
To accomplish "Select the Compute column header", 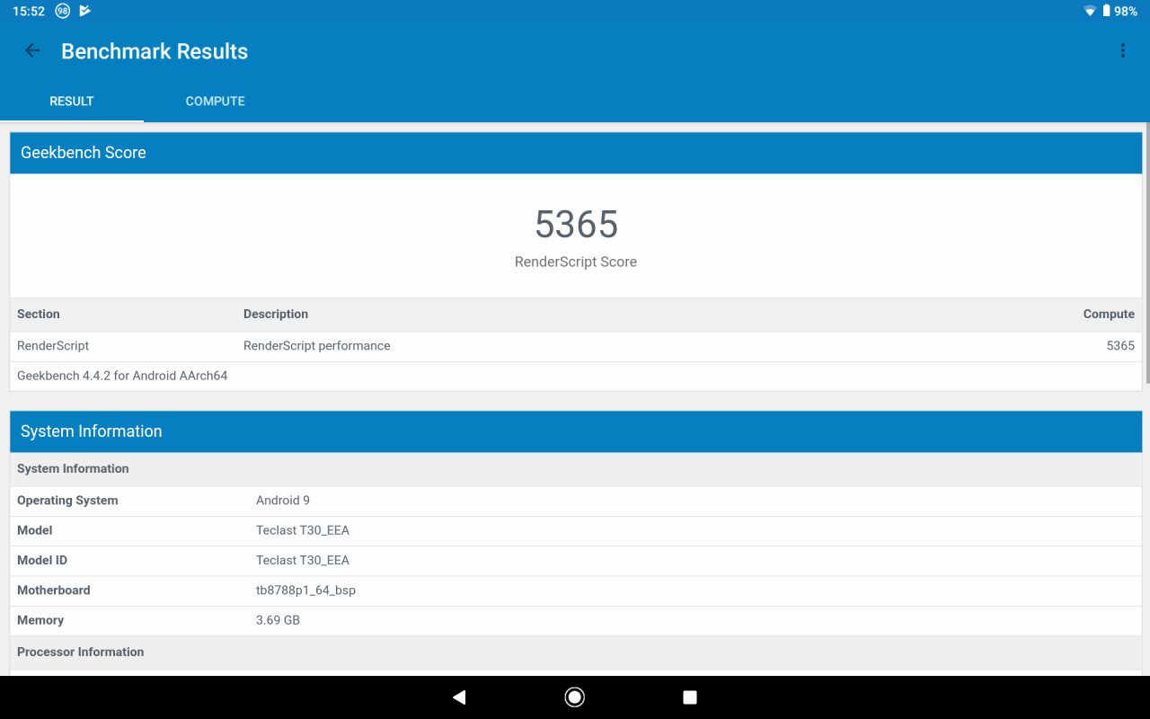I will (x=1109, y=315).
